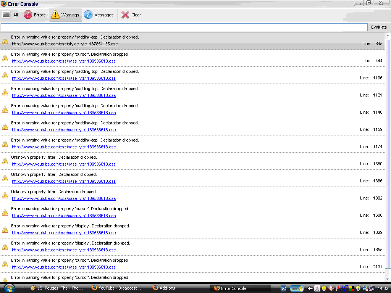This screenshot has height=293, width=391.
Task: Open base css link for Line 1380
Action: click(64, 164)
